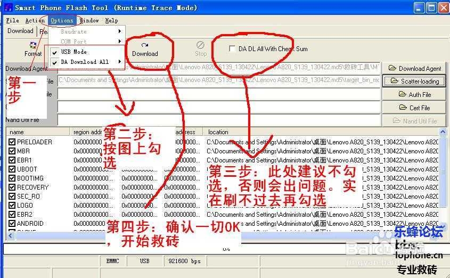
Task: Toggle the BOOTIMG partition checkbox
Action: [x=12, y=178]
